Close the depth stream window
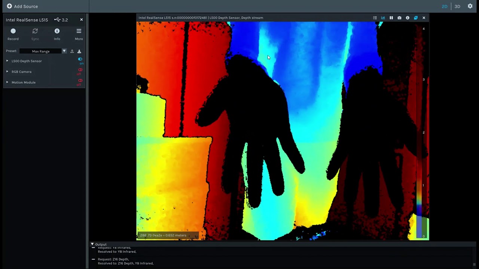 coord(424,18)
